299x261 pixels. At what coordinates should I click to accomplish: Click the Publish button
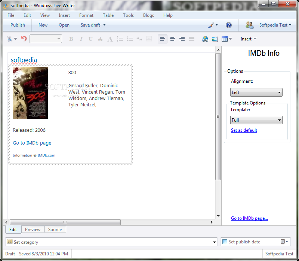pos(18,25)
